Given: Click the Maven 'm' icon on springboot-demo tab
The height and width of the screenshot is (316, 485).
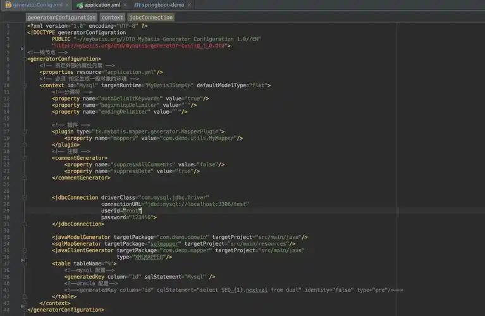Looking at the screenshot, I should pyautogui.click(x=137, y=4).
